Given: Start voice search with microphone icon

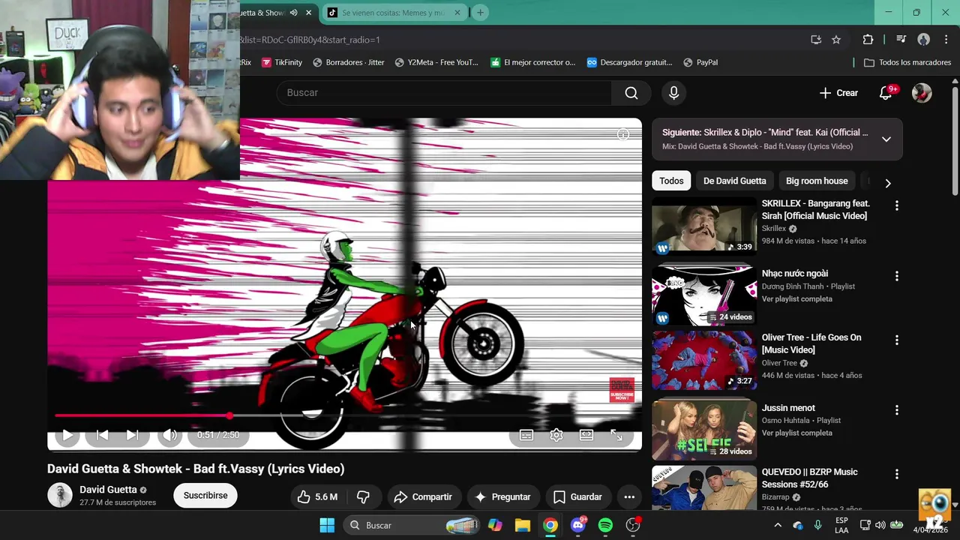Looking at the screenshot, I should pos(673,93).
